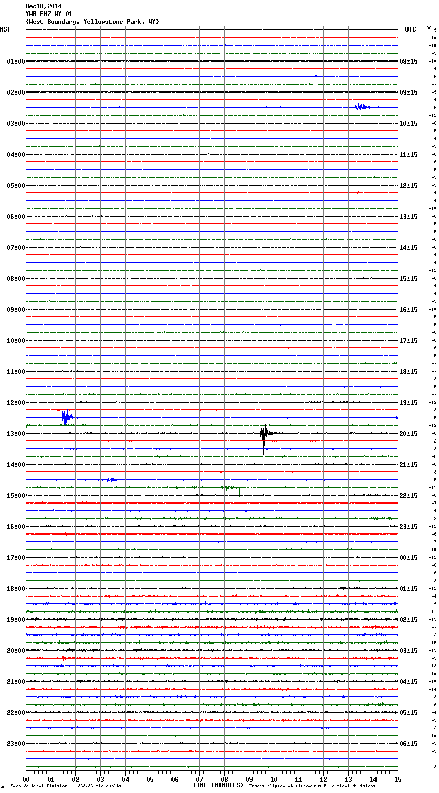Click the 19:15 UTC time label

pos(409,403)
